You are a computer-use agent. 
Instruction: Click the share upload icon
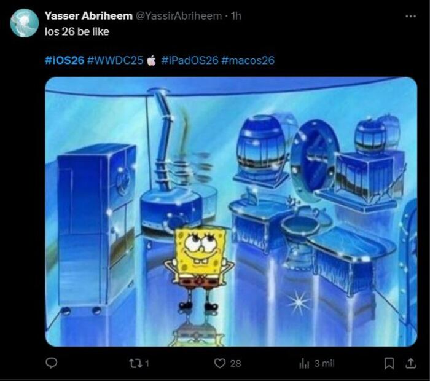410,363
